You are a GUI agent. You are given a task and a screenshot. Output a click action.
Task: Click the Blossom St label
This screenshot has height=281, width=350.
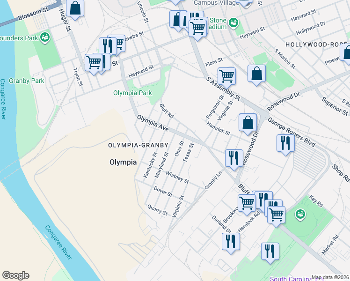click(x=33, y=14)
